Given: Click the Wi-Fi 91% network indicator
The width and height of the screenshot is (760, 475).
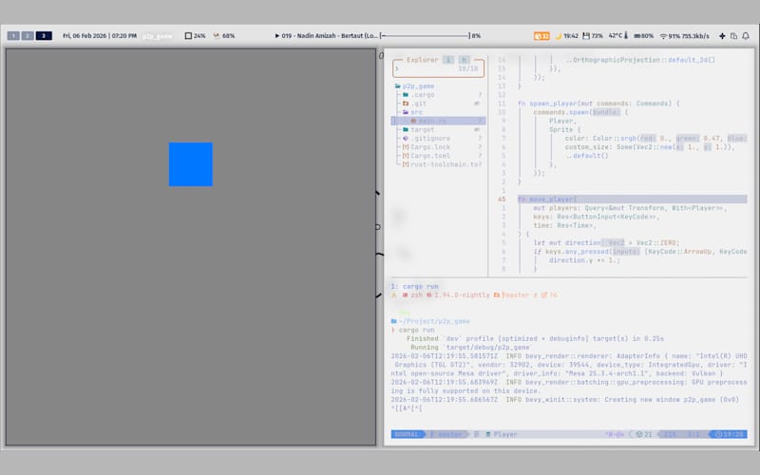Looking at the screenshot, I should pyautogui.click(x=684, y=36).
